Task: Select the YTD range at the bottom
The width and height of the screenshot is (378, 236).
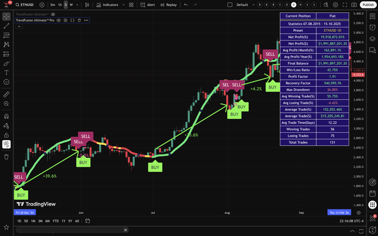Action: click(x=55, y=221)
